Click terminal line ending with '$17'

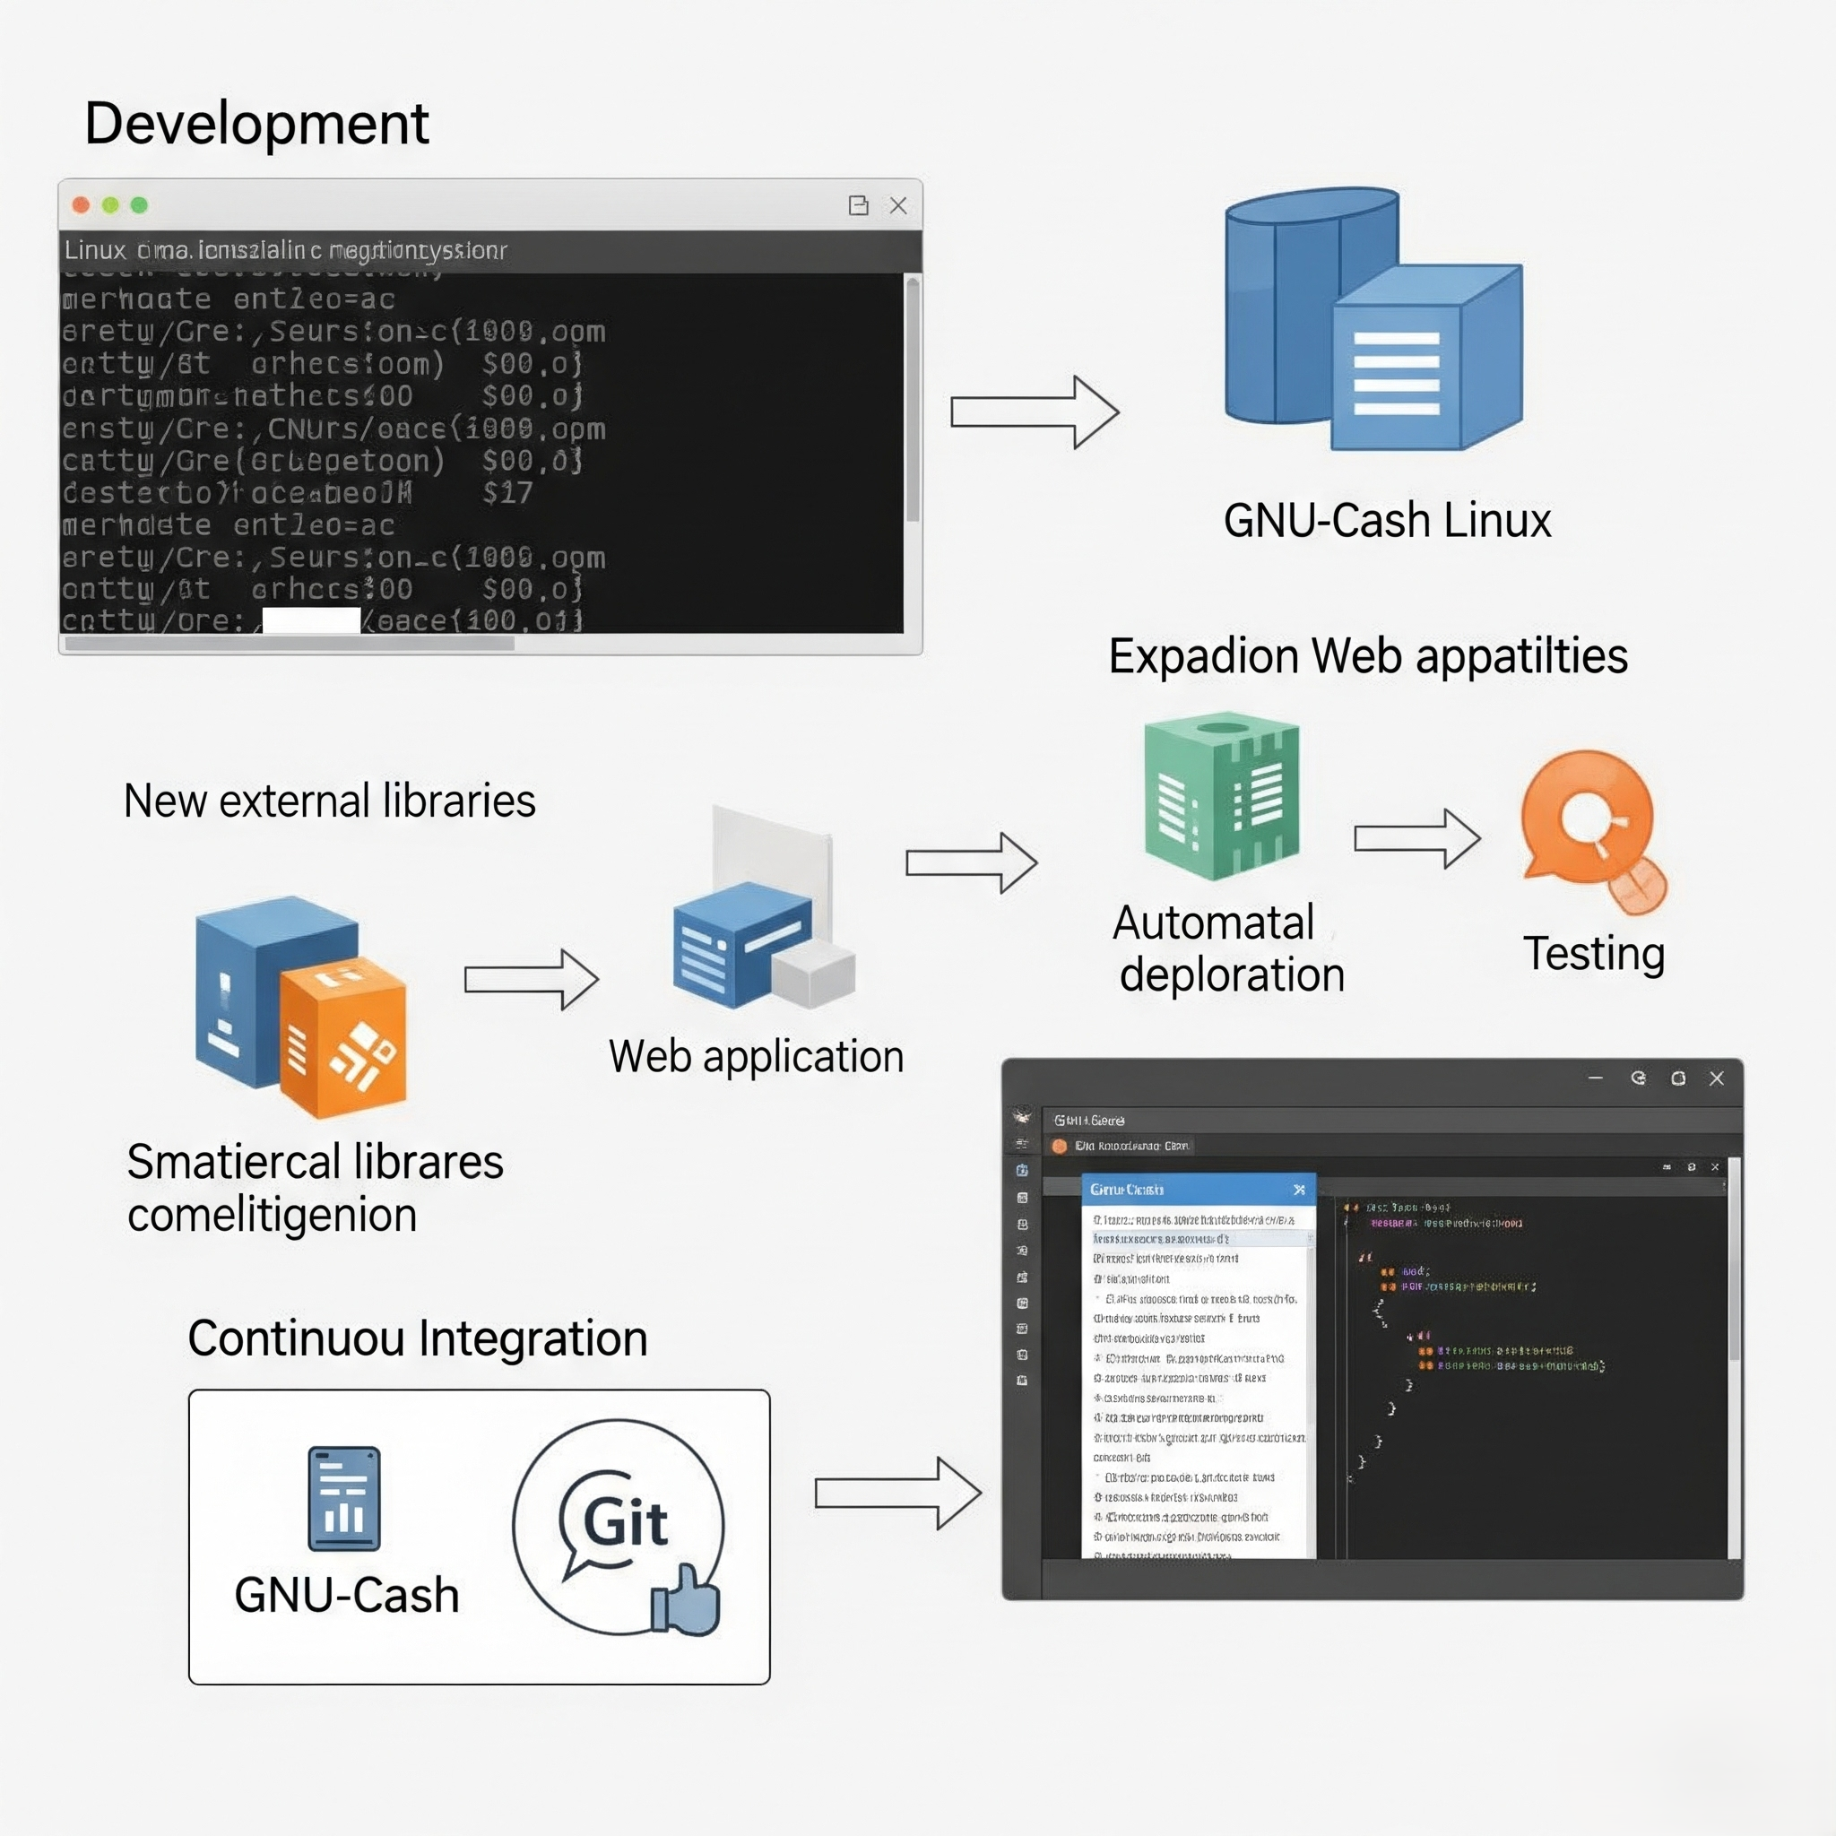pos(298,492)
